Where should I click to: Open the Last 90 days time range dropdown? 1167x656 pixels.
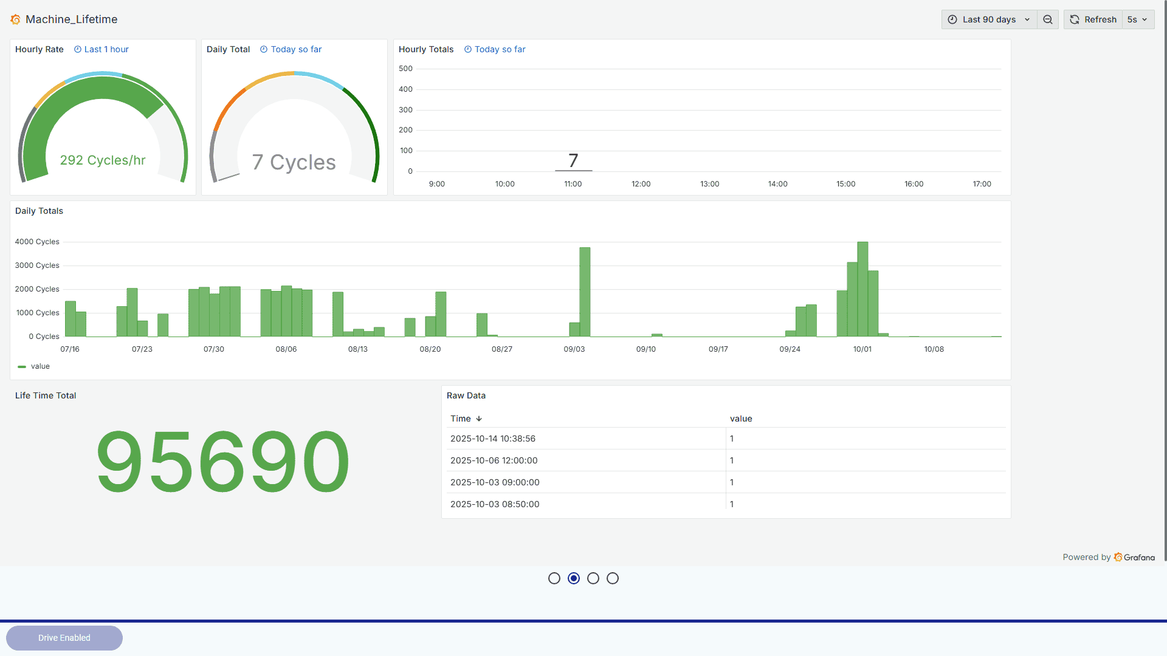pyautogui.click(x=989, y=19)
